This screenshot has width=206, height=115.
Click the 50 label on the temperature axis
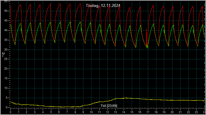pyautogui.click(x=6, y=11)
